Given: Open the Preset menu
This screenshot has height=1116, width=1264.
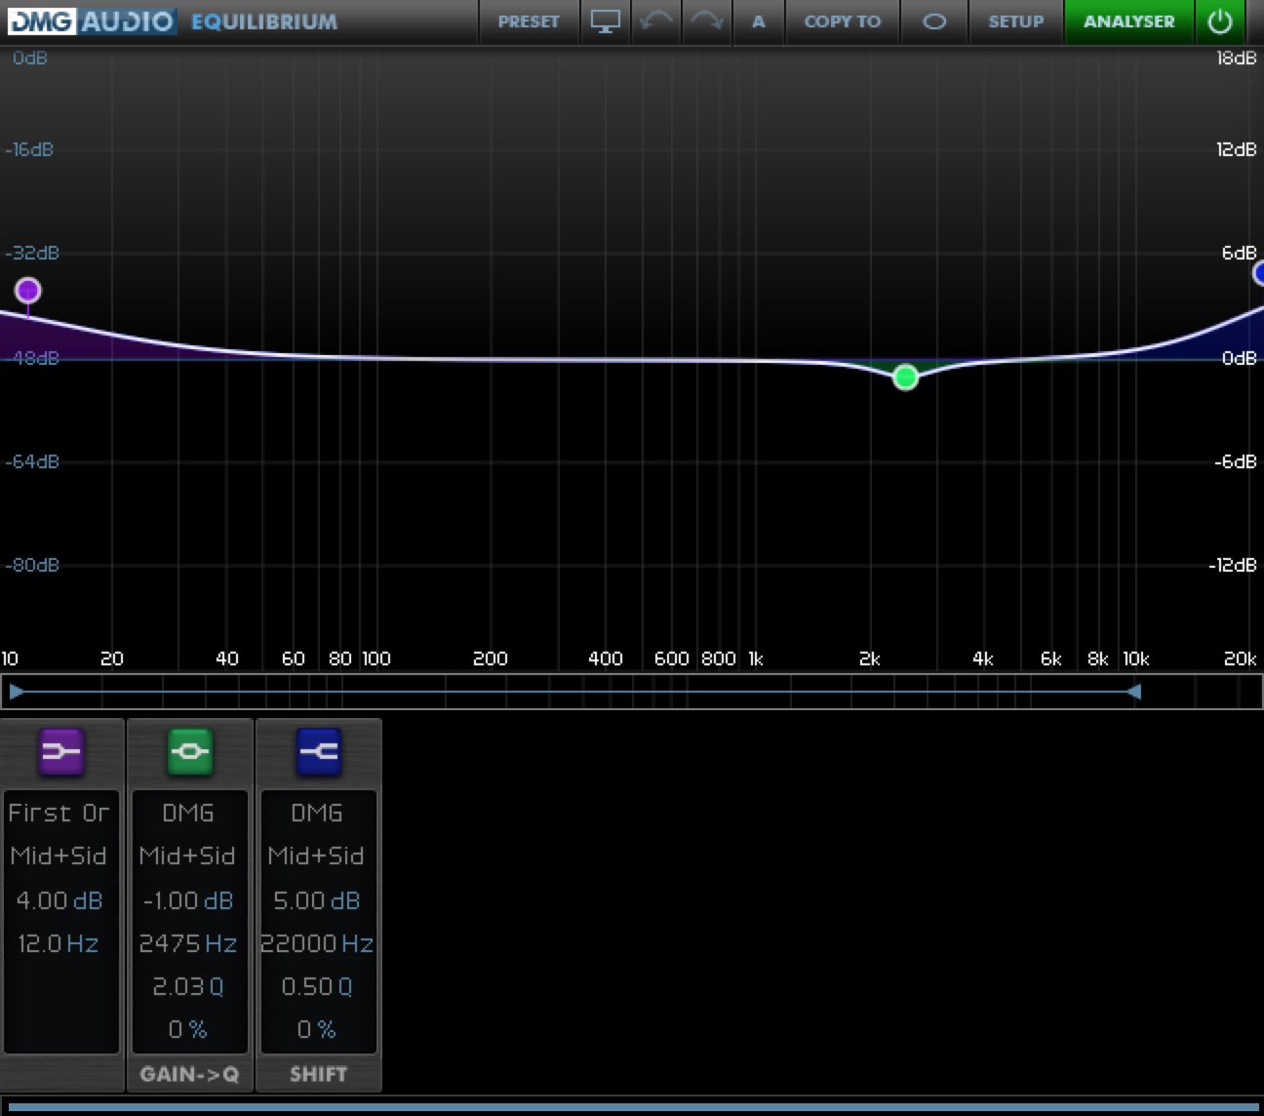Looking at the screenshot, I should (x=529, y=21).
